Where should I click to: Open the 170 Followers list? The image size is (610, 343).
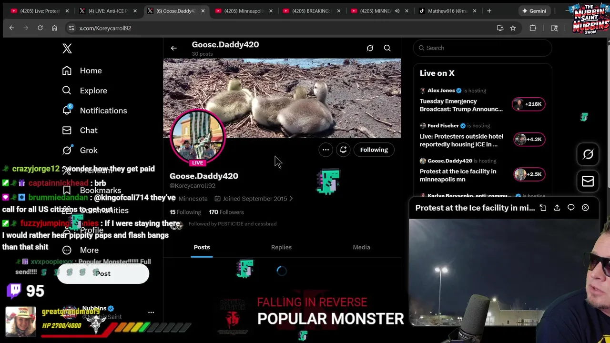(226, 212)
